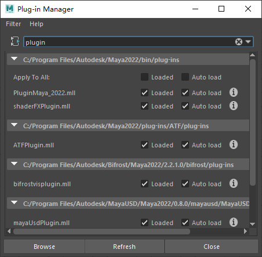Click the Maya logo in title bar
The image size is (262, 257).
[10, 9]
